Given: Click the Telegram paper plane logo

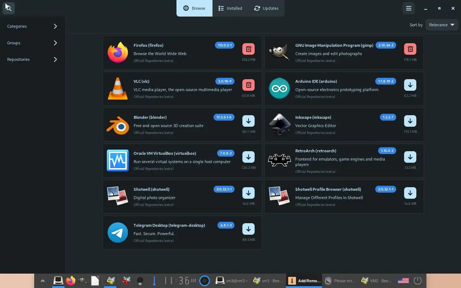Looking at the screenshot, I should coord(118,233).
